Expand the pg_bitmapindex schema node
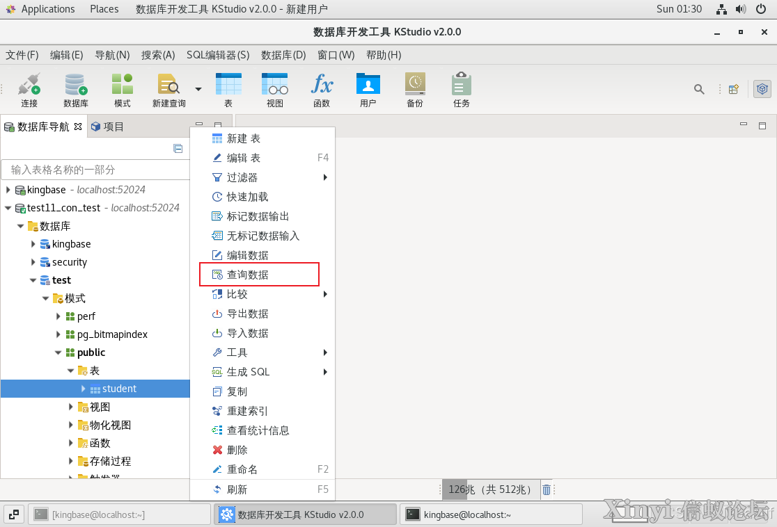 [x=58, y=334]
